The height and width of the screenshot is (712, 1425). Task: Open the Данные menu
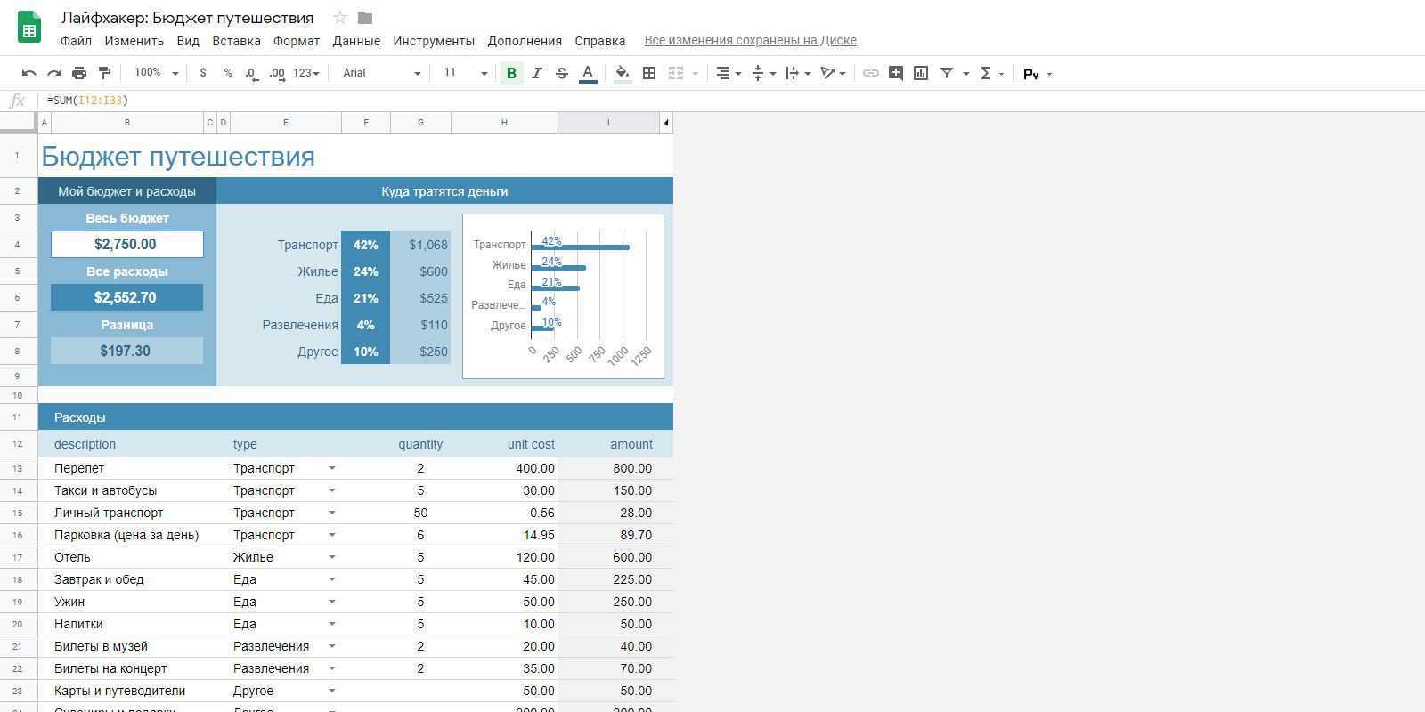(356, 41)
